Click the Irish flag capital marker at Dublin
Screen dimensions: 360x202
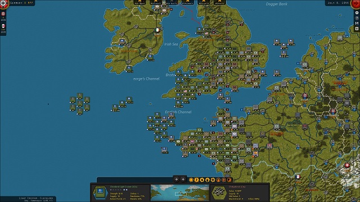coord(157,30)
